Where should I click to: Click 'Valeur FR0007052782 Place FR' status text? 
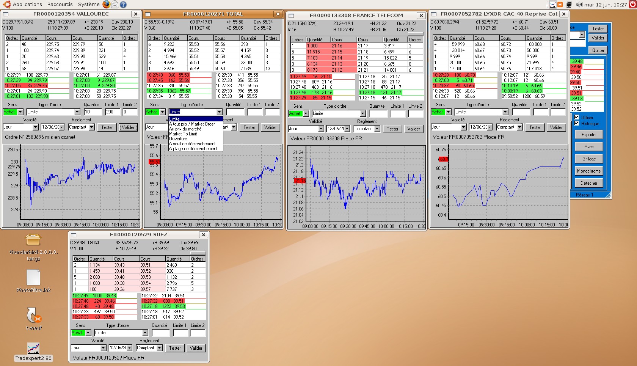coord(469,137)
